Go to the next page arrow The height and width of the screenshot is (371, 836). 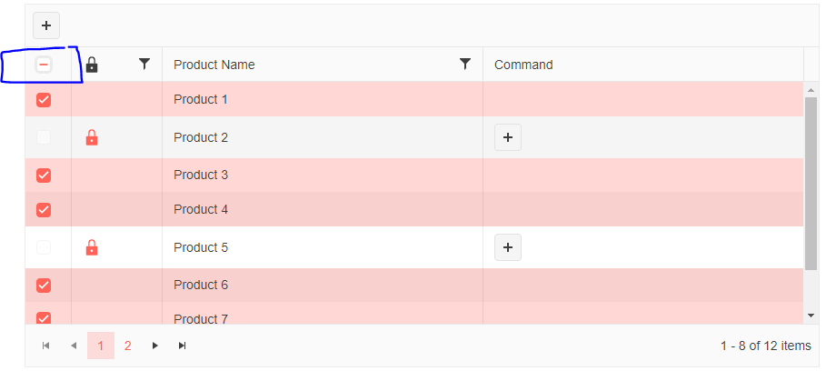[x=155, y=346]
